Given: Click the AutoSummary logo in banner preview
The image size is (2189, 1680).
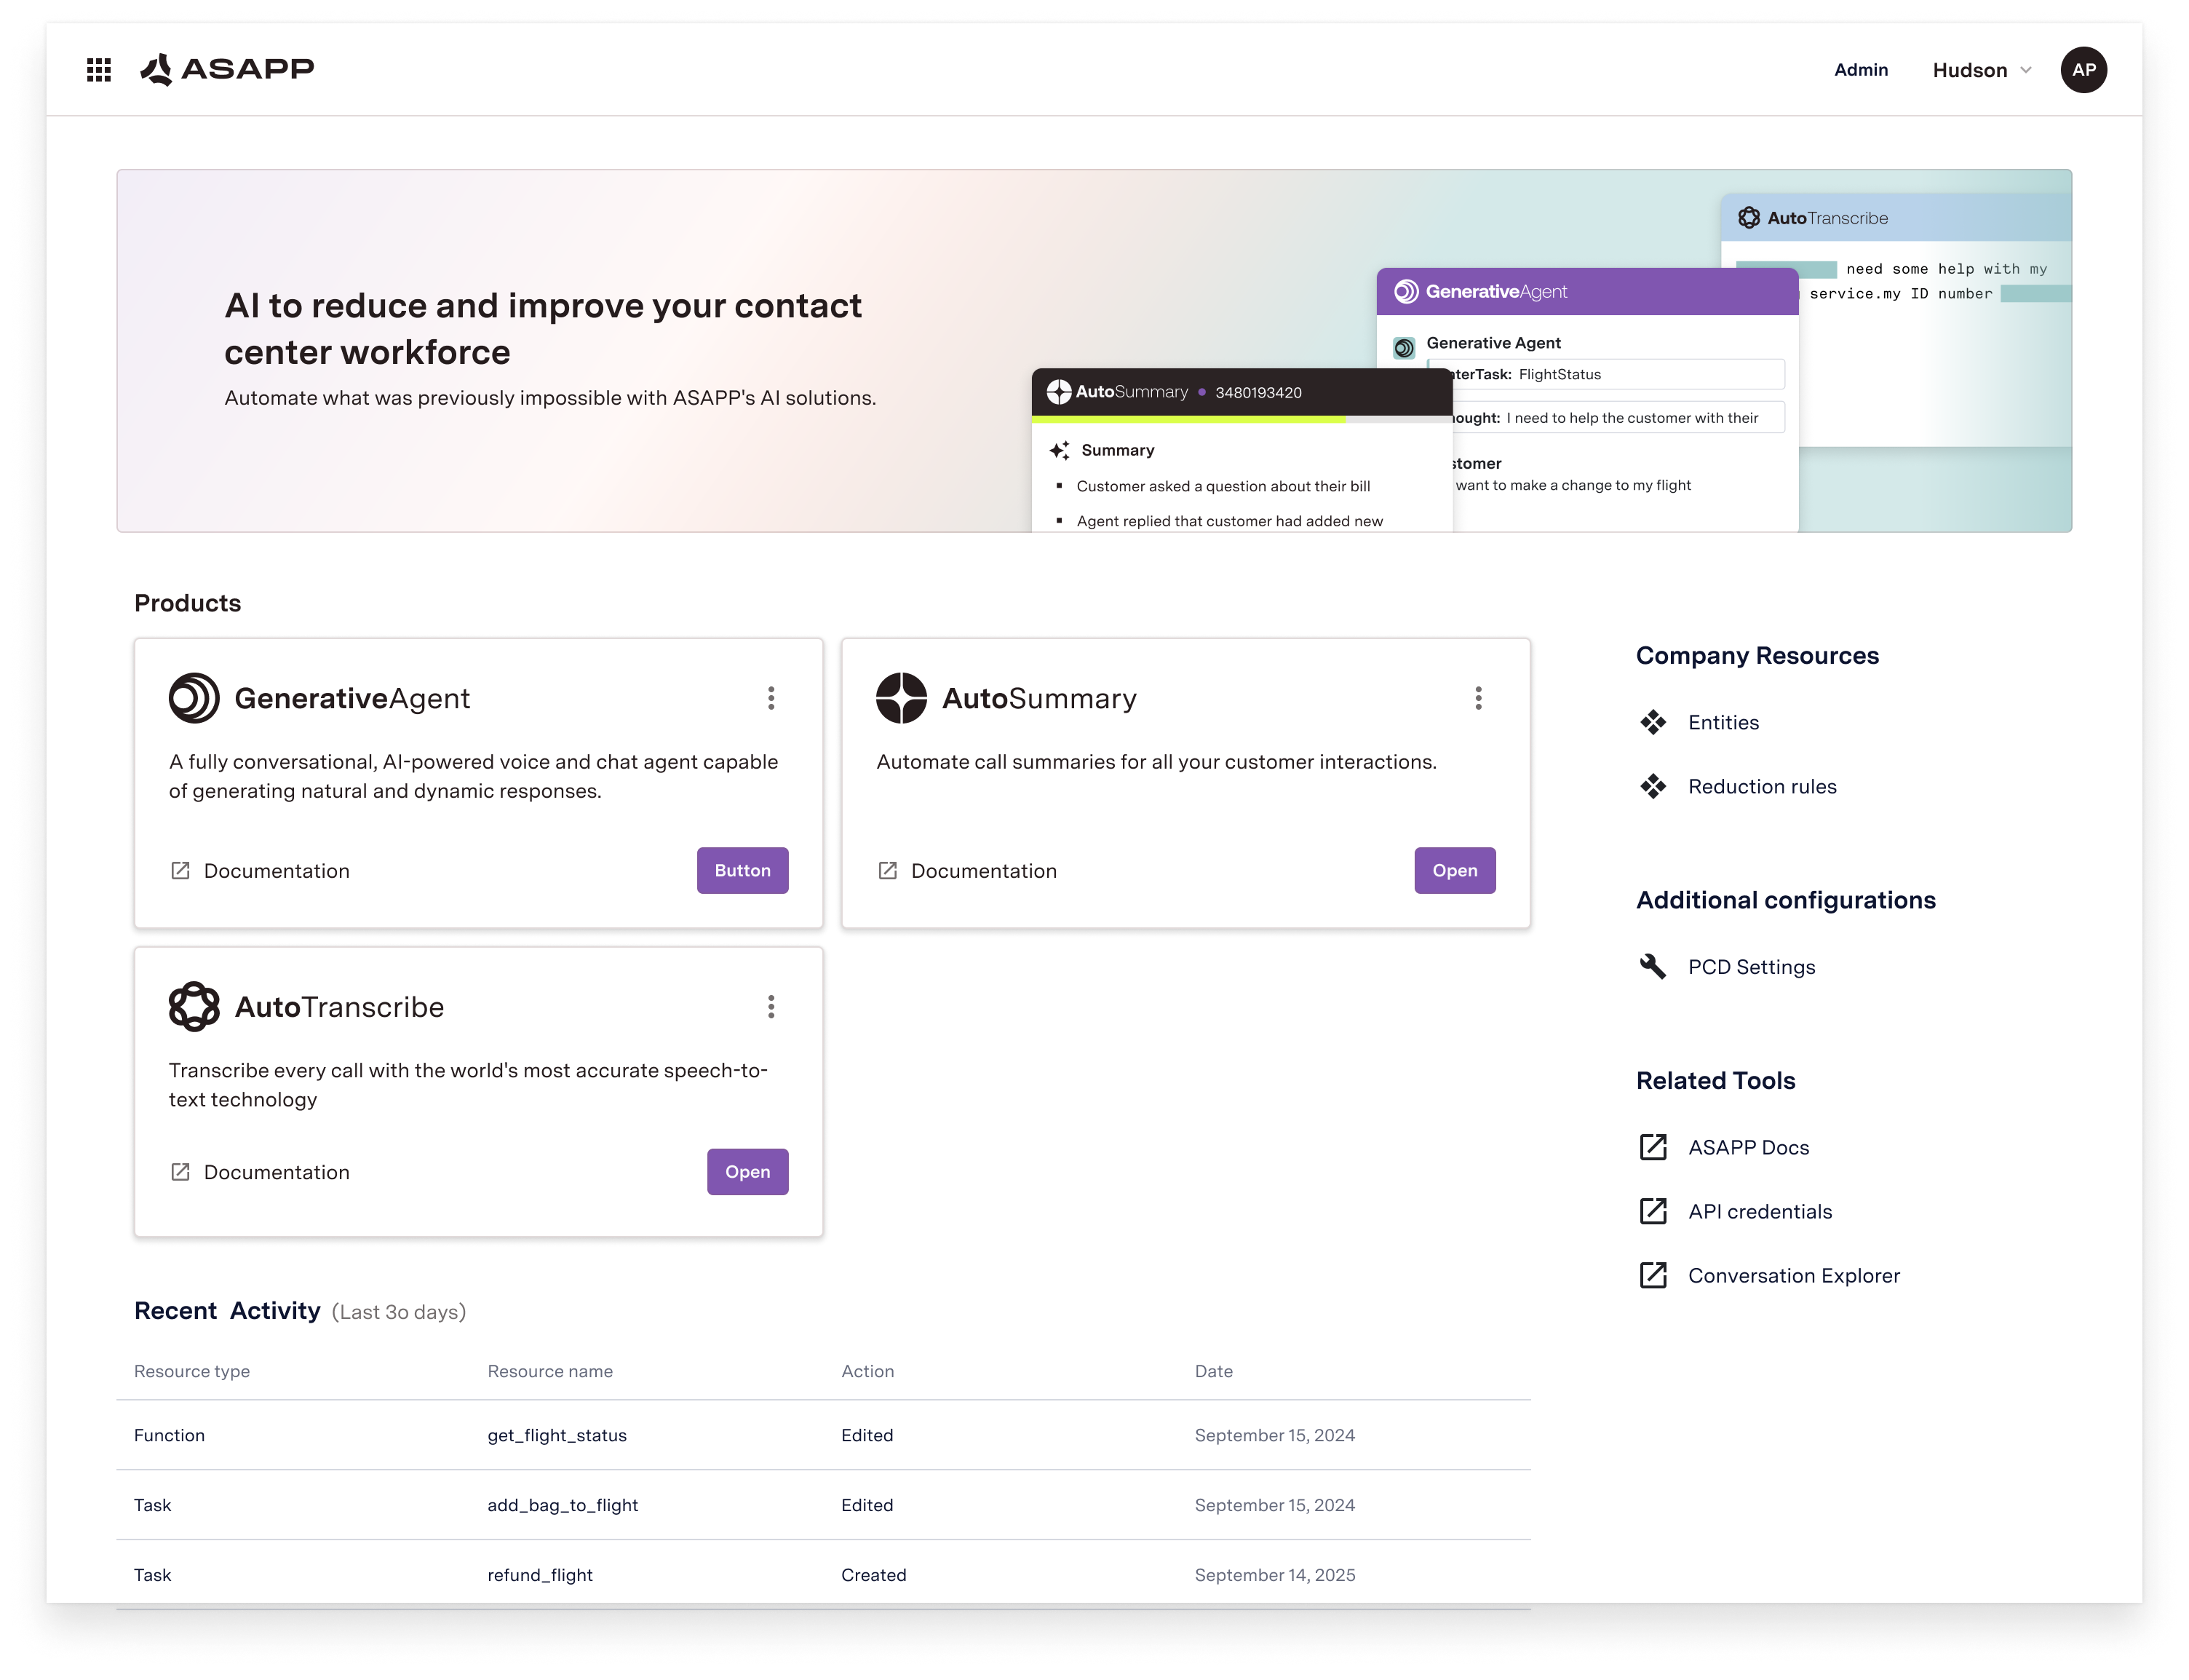Looking at the screenshot, I should 1059,392.
